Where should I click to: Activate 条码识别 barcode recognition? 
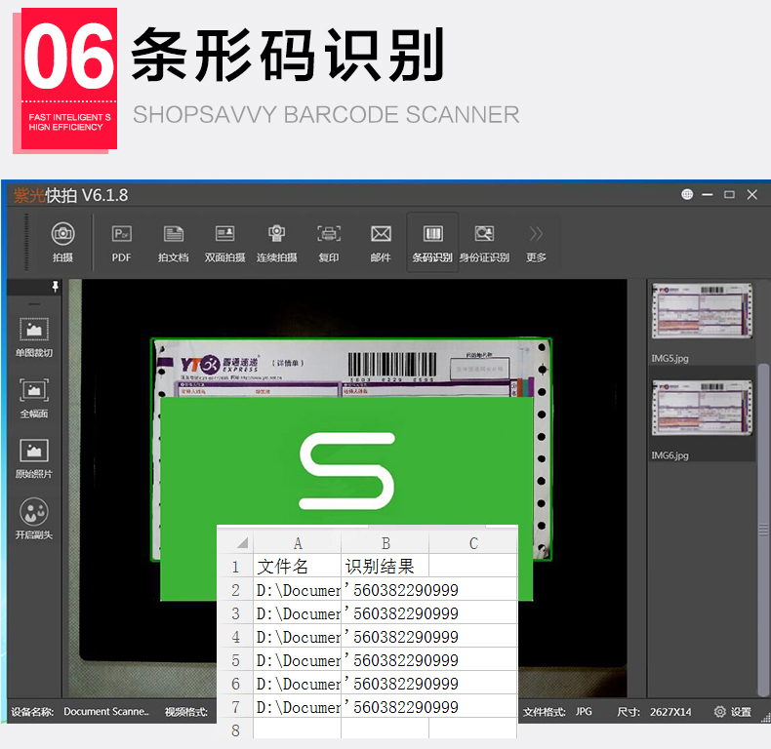click(432, 242)
